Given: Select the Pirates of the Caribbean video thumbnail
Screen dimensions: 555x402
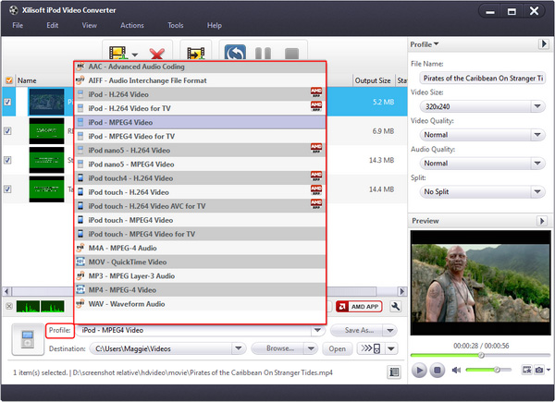Looking at the screenshot, I should (x=46, y=102).
